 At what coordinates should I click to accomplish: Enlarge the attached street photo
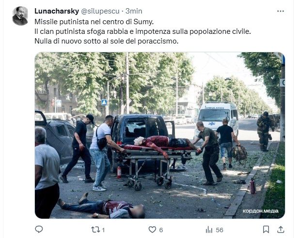pos(160,135)
